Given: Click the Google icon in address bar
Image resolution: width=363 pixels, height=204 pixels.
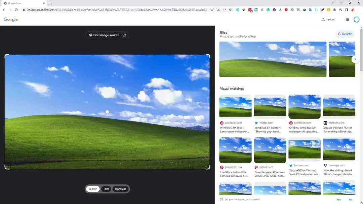Looking at the screenshot, I should coord(212,10).
